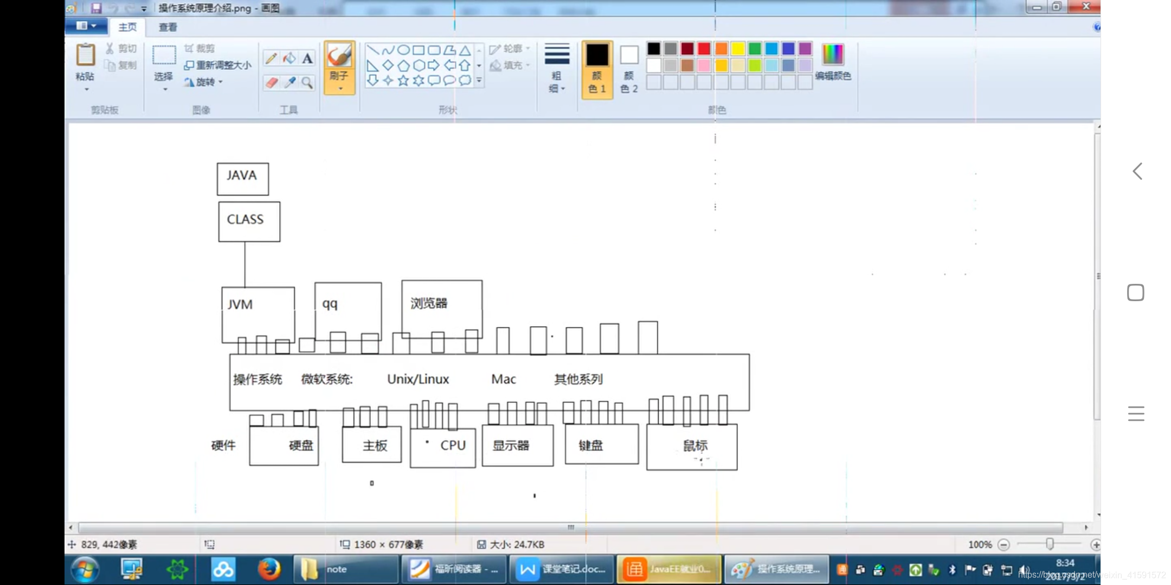Switch to the Home (主页) tab
This screenshot has height=585, width=1171.
click(x=128, y=27)
